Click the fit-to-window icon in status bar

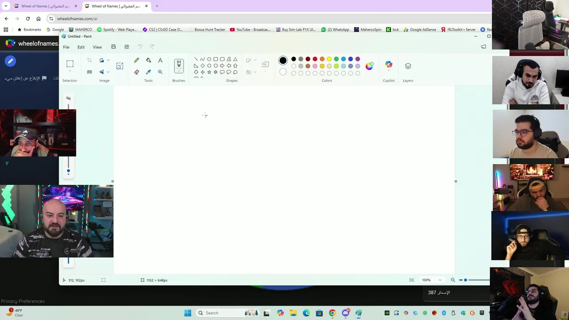[412, 280]
